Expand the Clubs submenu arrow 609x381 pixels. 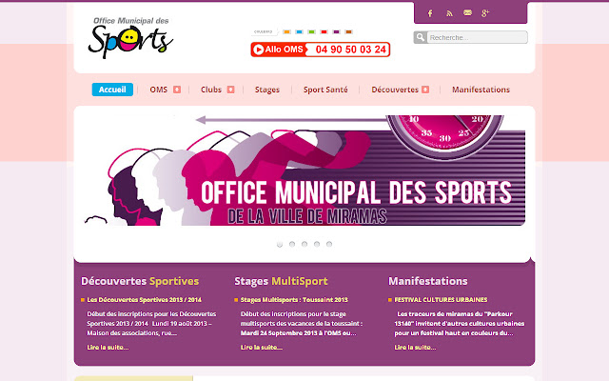[230, 90]
